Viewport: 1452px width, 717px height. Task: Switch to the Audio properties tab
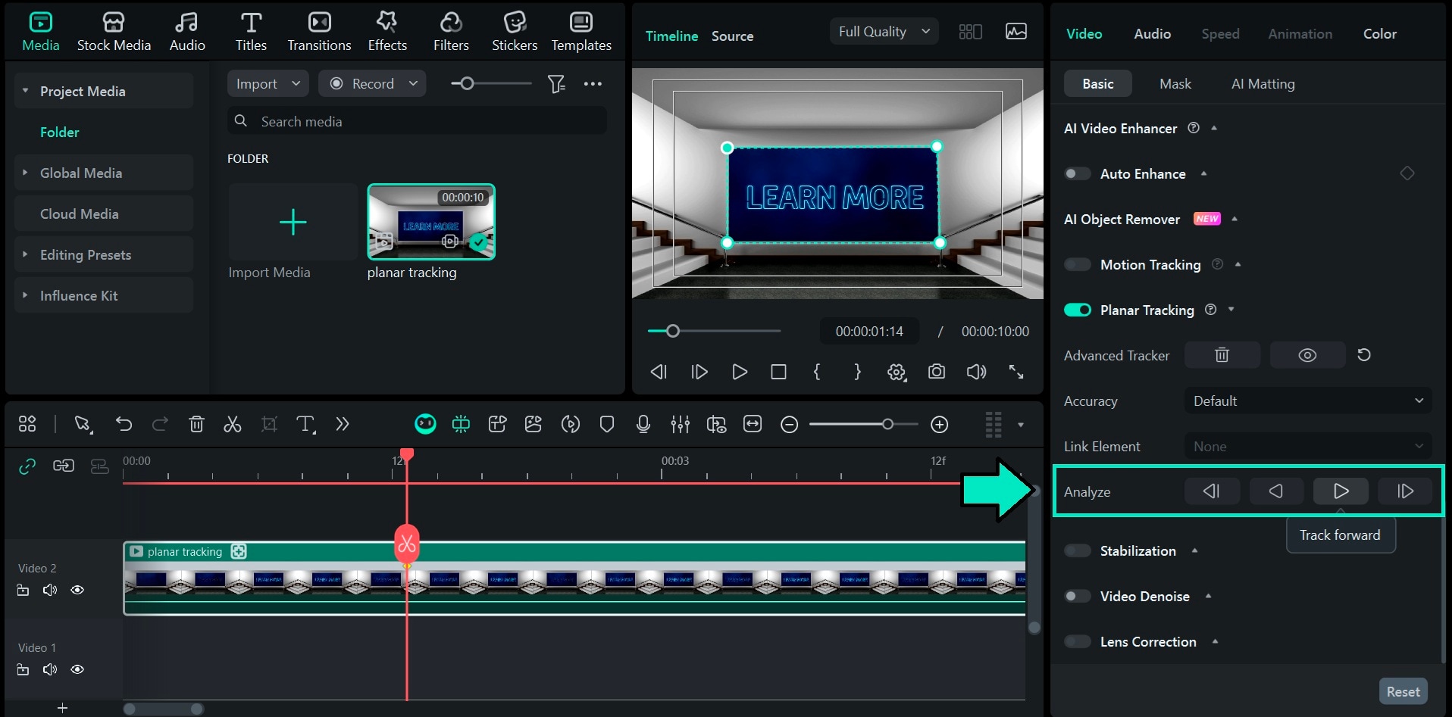1152,34
